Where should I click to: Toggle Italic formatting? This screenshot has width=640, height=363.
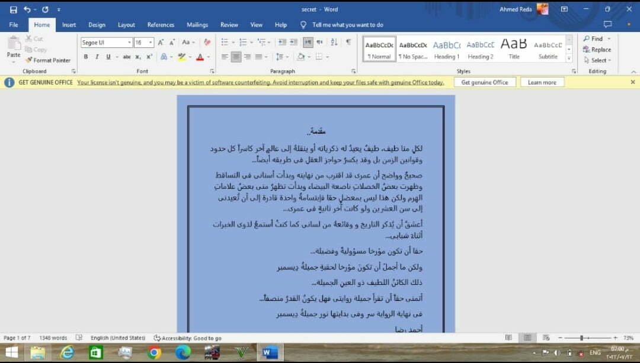pyautogui.click(x=97, y=57)
